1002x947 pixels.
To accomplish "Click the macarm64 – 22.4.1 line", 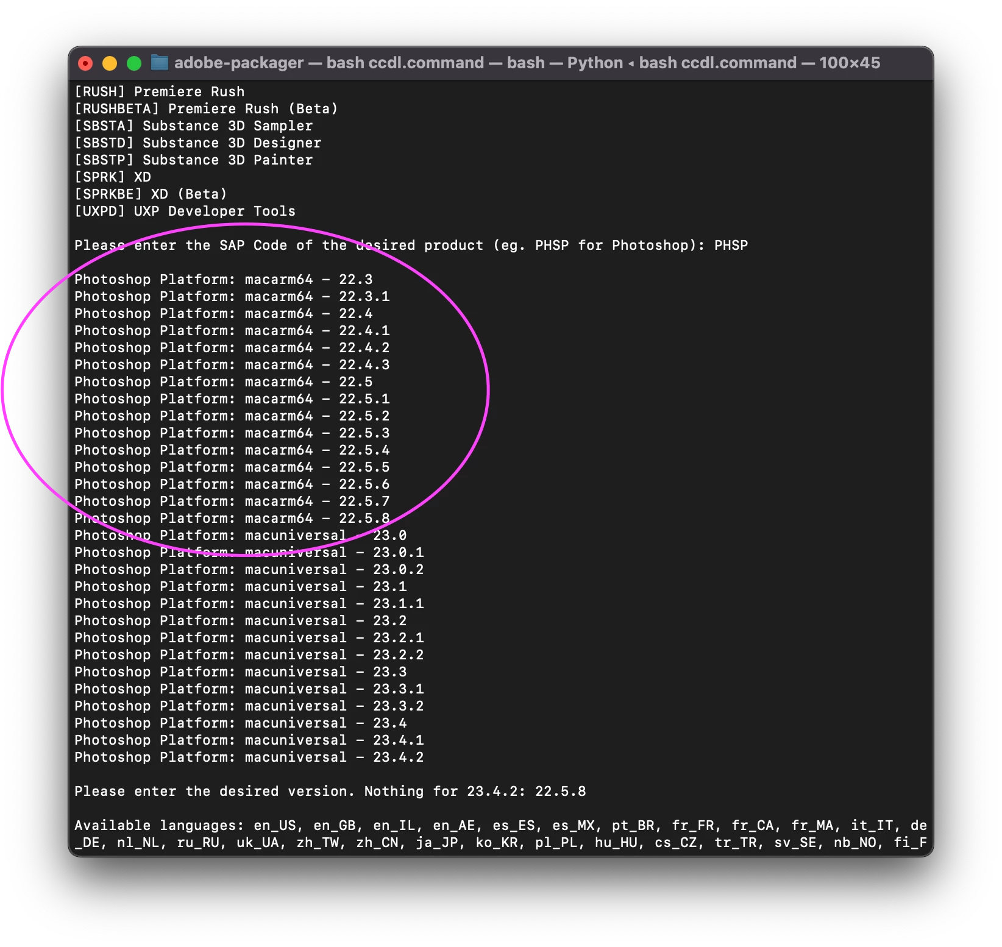I will (x=232, y=331).
